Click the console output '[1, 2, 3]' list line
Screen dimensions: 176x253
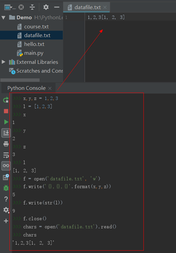24,171
